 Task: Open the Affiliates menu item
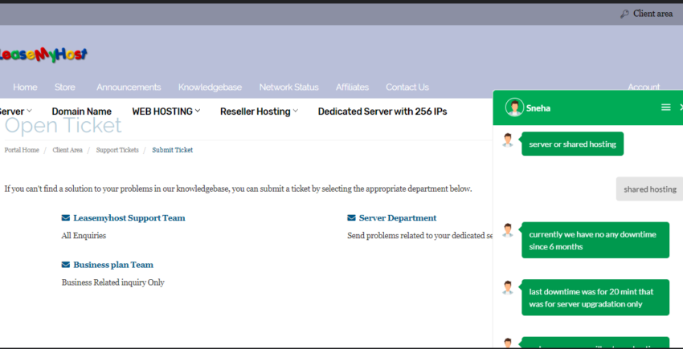(x=352, y=87)
